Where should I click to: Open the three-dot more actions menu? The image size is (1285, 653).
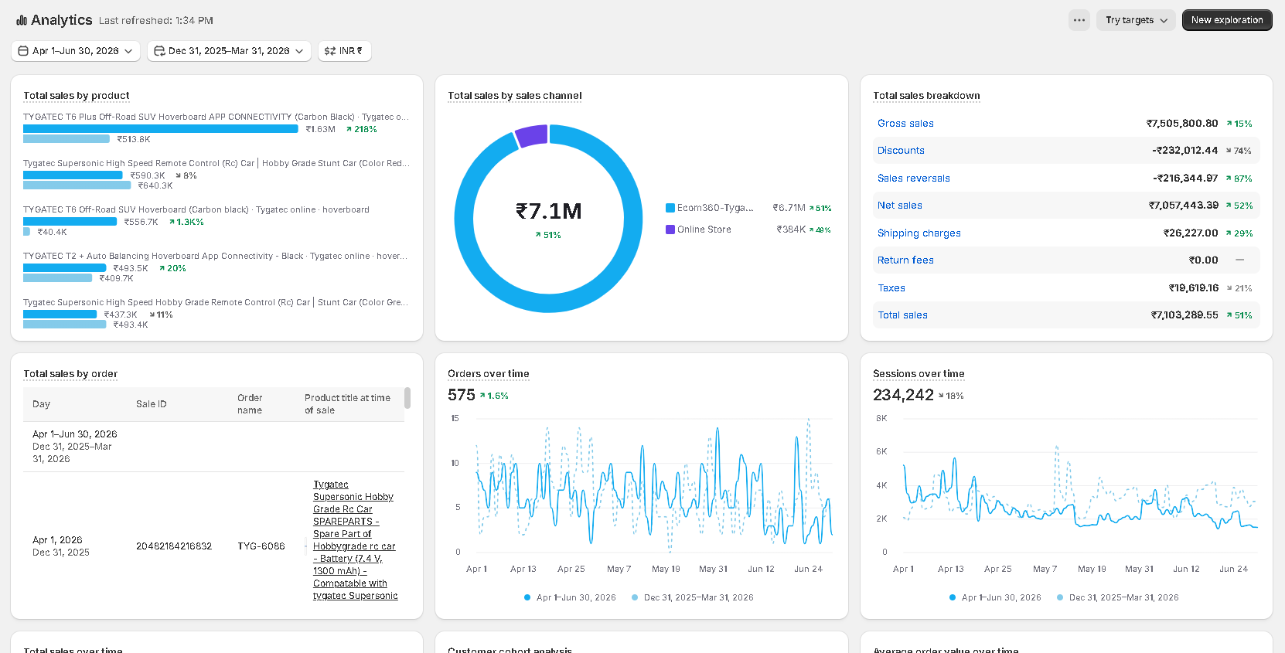pos(1079,20)
